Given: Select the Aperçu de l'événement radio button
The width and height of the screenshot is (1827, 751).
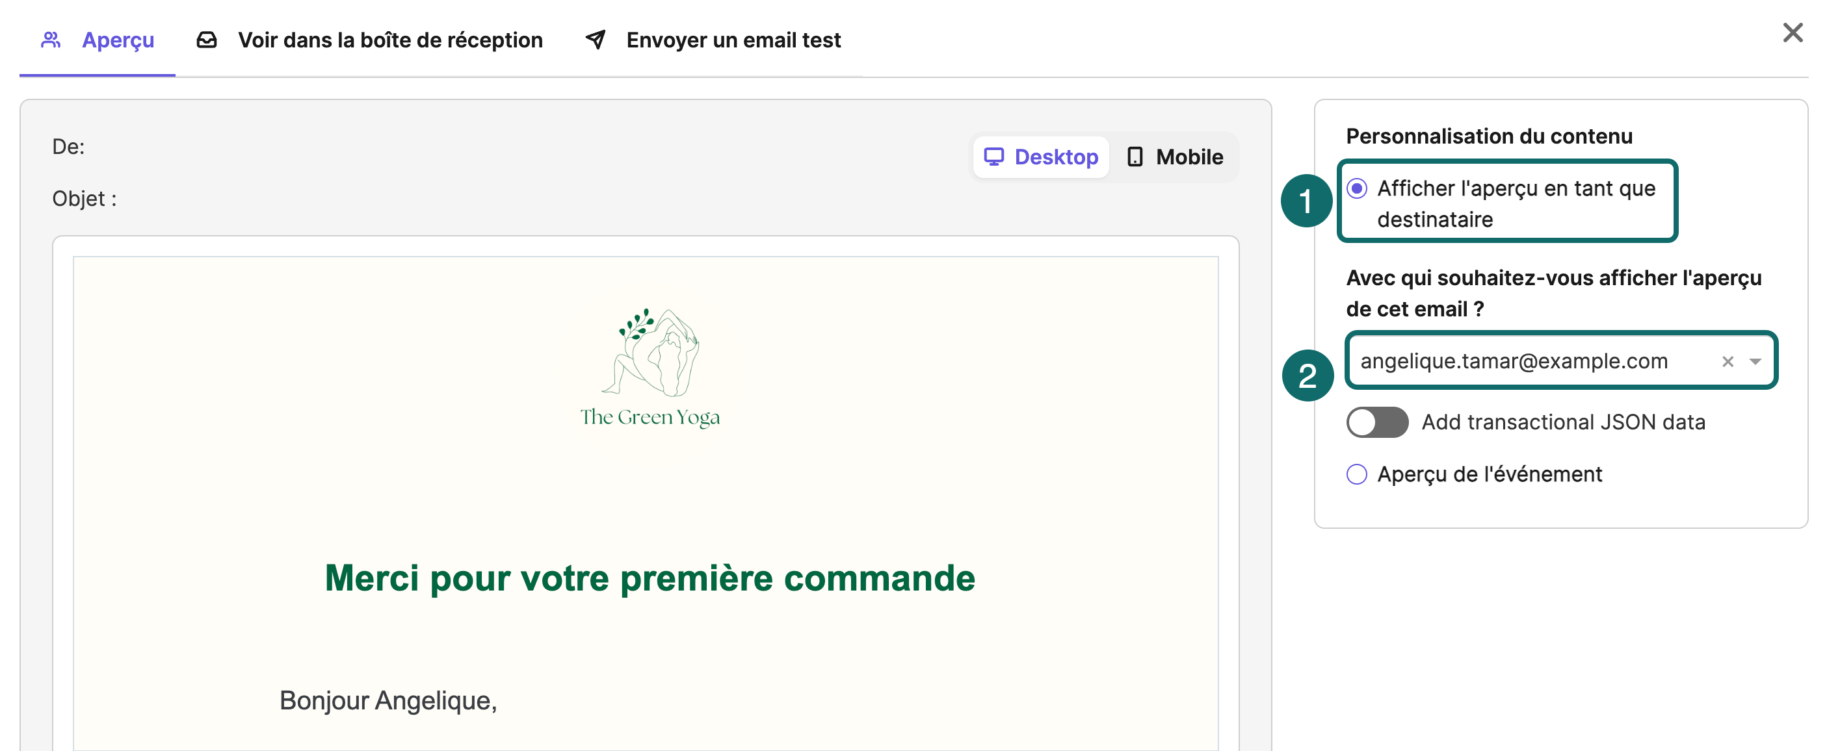Looking at the screenshot, I should tap(1357, 474).
